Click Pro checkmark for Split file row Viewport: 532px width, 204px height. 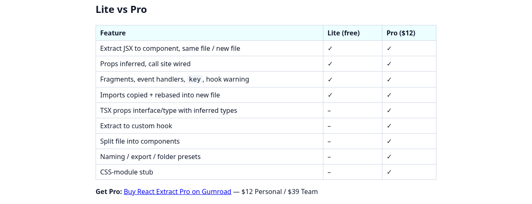389,141
